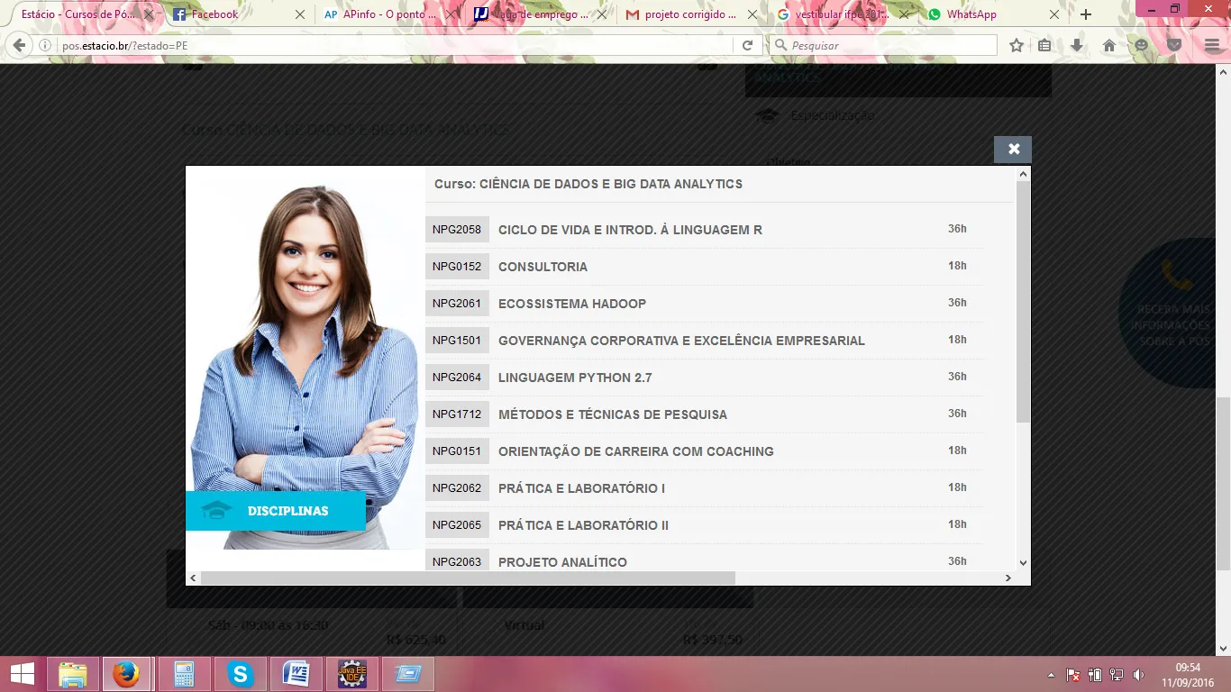Open the Vaga de emprego tab

(x=542, y=14)
